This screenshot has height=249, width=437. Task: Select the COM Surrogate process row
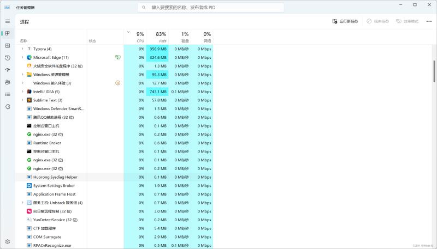[114, 237]
